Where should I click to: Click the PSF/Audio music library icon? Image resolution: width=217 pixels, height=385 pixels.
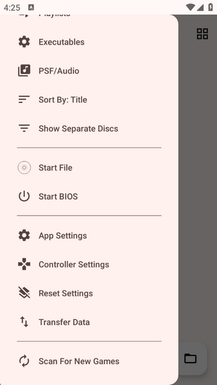(x=24, y=70)
